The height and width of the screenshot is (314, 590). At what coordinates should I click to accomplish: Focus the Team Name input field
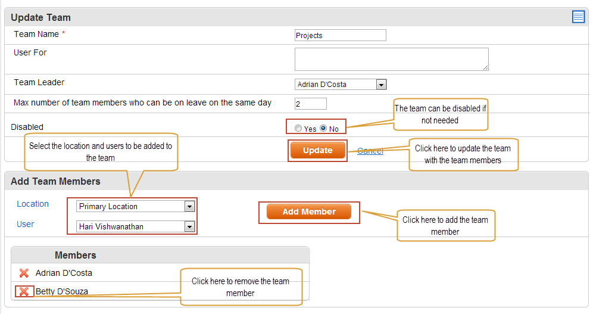(340, 35)
